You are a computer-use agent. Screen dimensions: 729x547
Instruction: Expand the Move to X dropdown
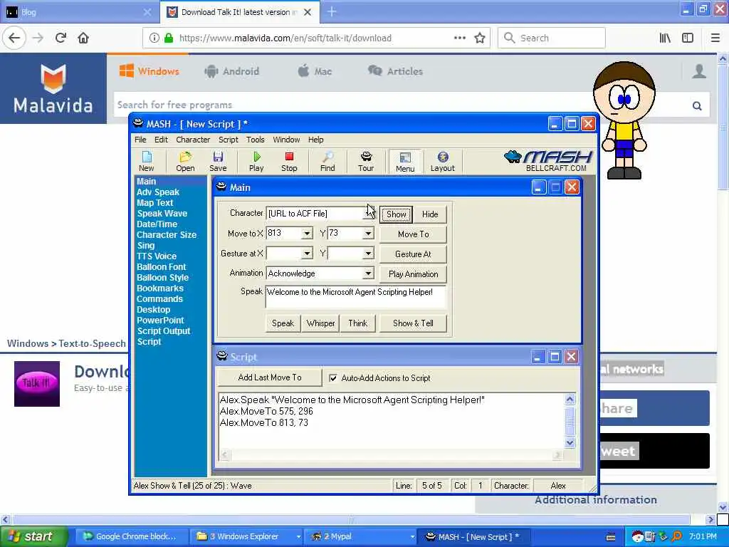click(x=307, y=234)
